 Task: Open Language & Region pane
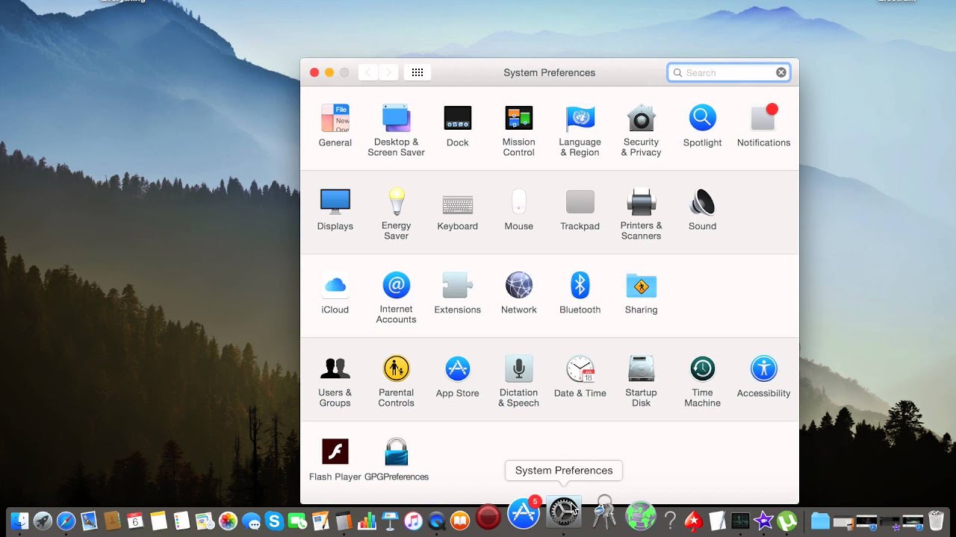coord(580,131)
